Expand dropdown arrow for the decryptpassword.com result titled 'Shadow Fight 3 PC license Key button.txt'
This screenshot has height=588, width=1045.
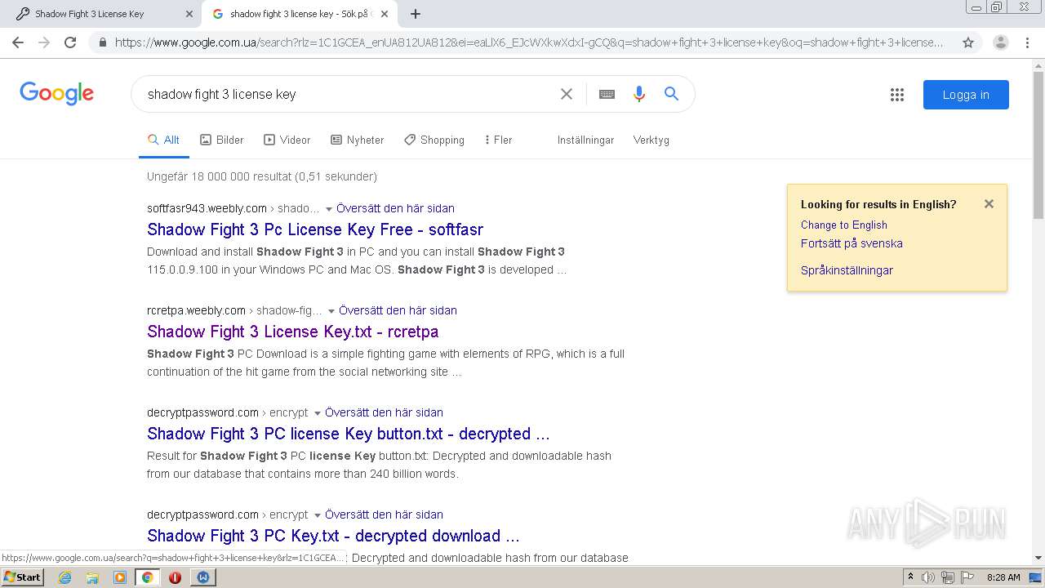pyautogui.click(x=318, y=413)
